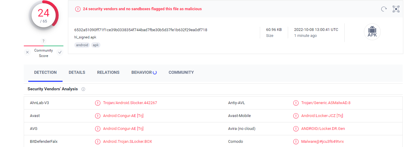Screen dimensions: 409x147
Task: Click the reanalyze refresh icon
Action: tap(384, 9)
